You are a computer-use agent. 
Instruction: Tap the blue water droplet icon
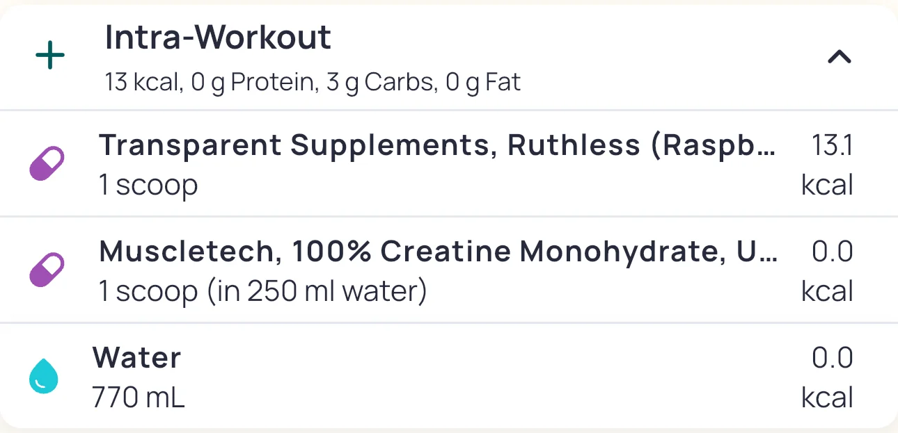click(44, 376)
